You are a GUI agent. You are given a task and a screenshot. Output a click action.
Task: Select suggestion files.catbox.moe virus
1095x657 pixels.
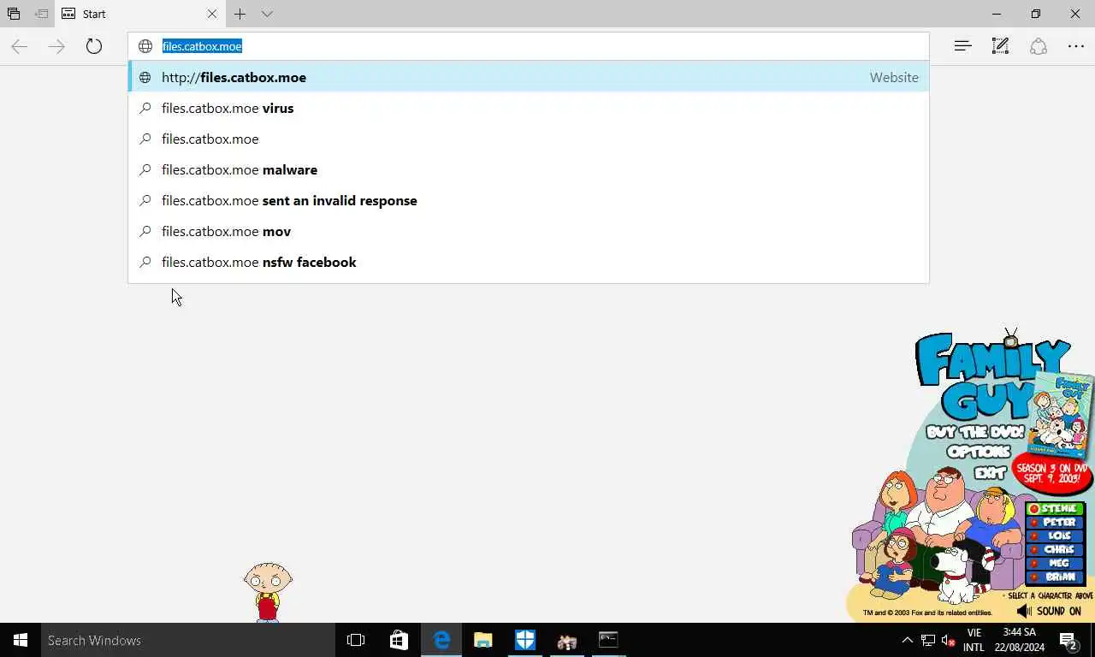529,108
